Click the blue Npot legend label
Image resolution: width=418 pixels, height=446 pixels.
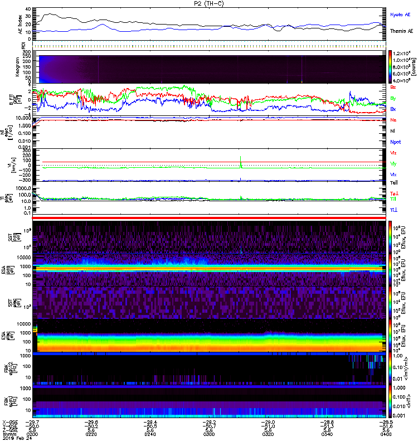[396, 142]
